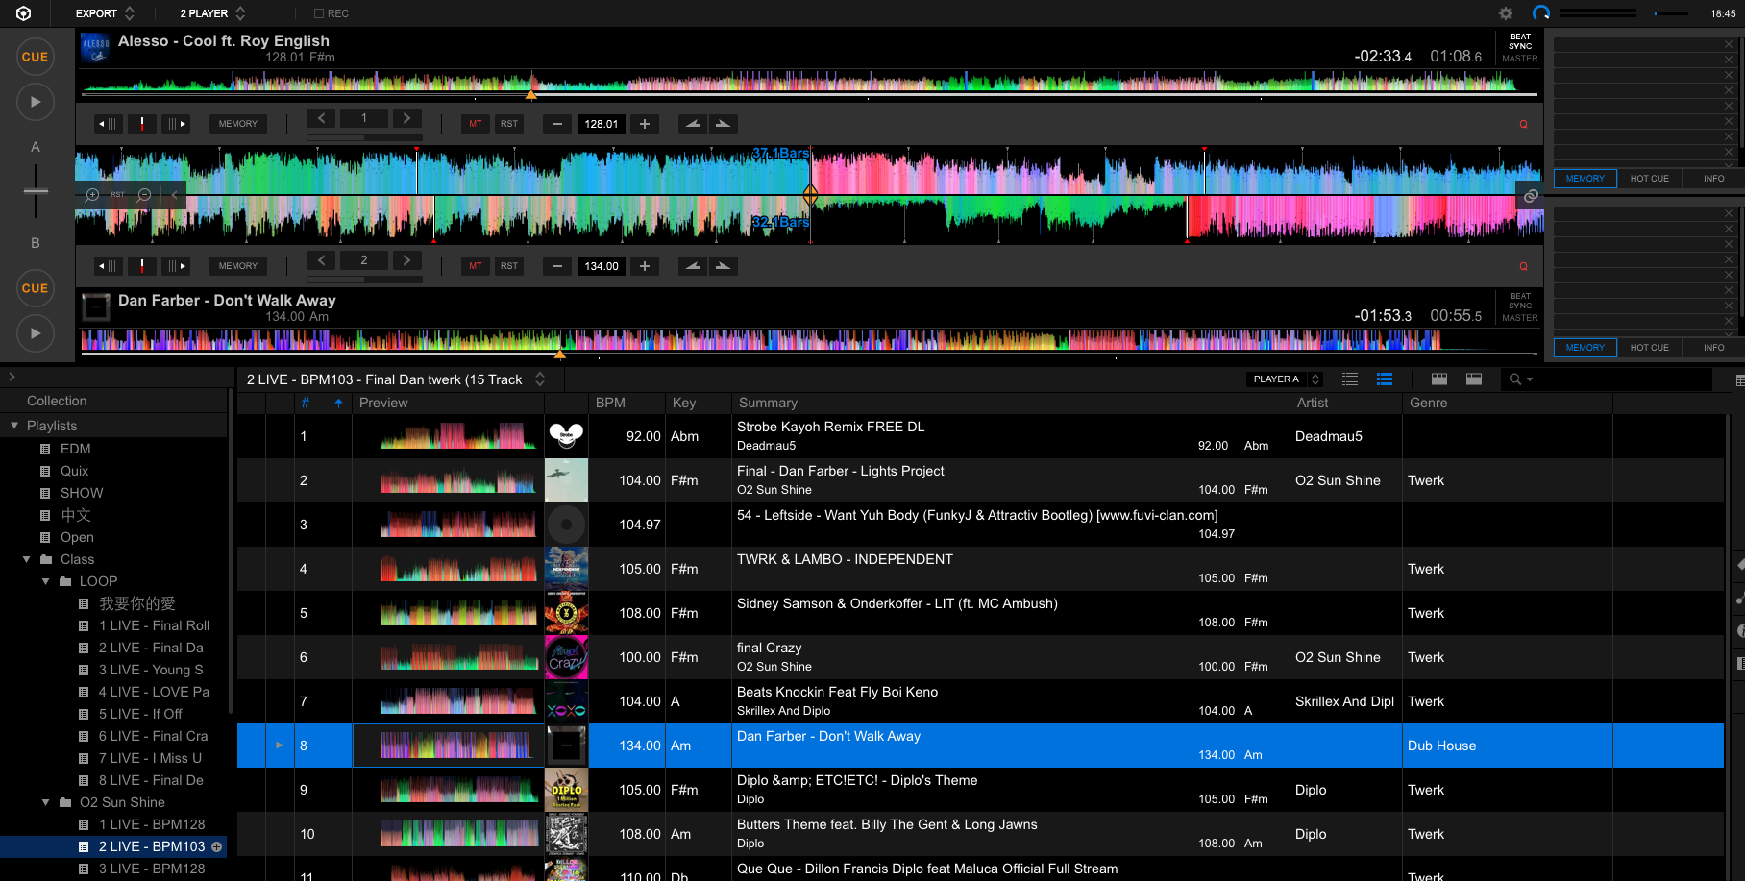Lower deck A tempo with minus button
The image size is (1745, 881).
pos(556,124)
